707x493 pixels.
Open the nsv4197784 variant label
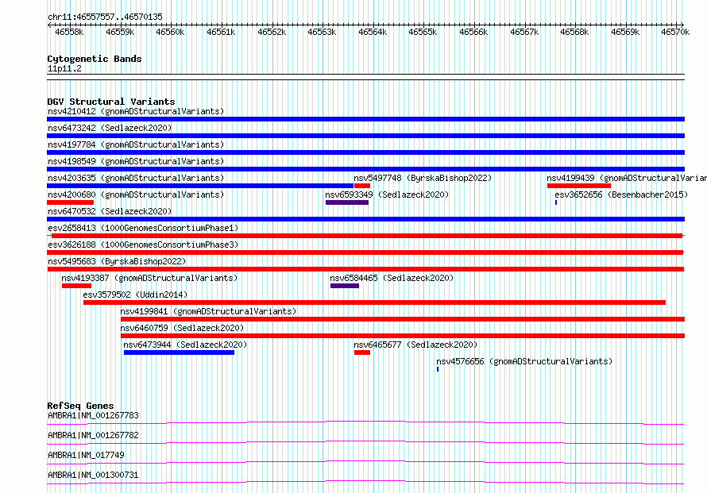pyautogui.click(x=136, y=144)
